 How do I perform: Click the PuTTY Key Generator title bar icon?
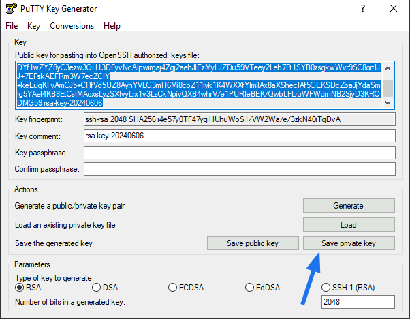(12, 8)
